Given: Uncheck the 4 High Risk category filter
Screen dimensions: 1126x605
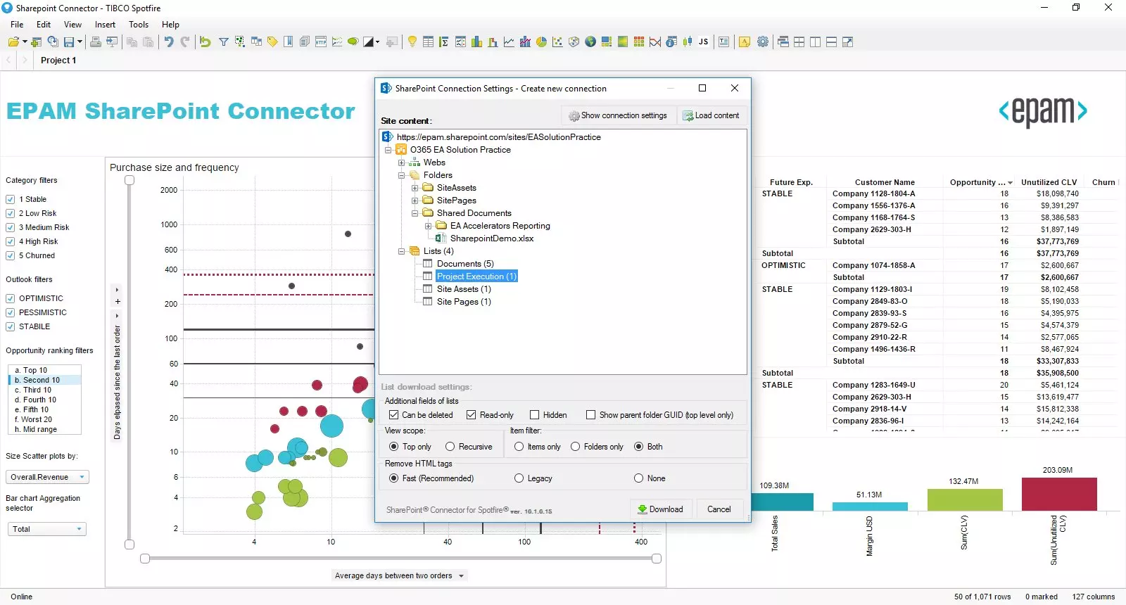Looking at the screenshot, I should (x=11, y=241).
